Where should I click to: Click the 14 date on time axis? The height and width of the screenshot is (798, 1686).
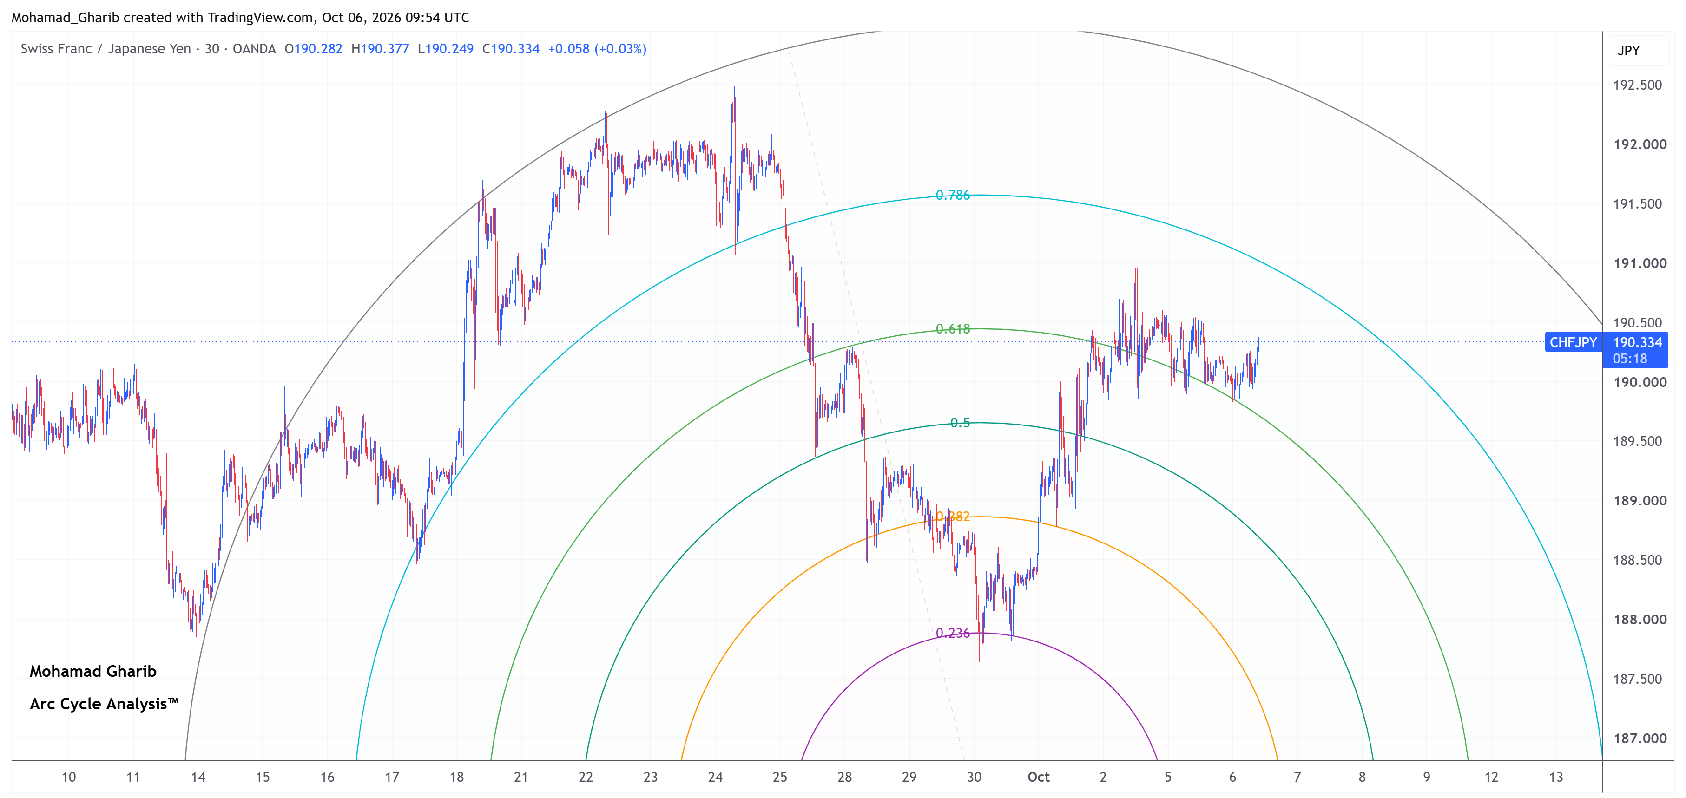[x=198, y=777]
